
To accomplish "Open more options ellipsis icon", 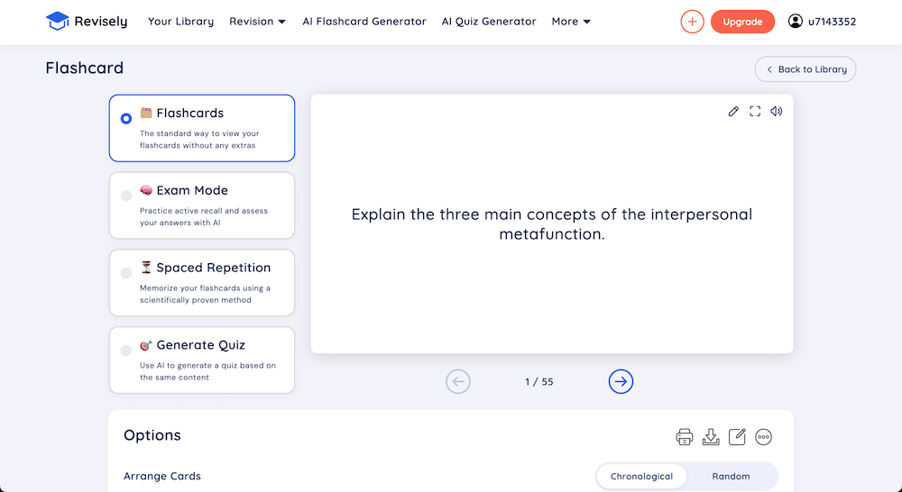I will tap(763, 437).
